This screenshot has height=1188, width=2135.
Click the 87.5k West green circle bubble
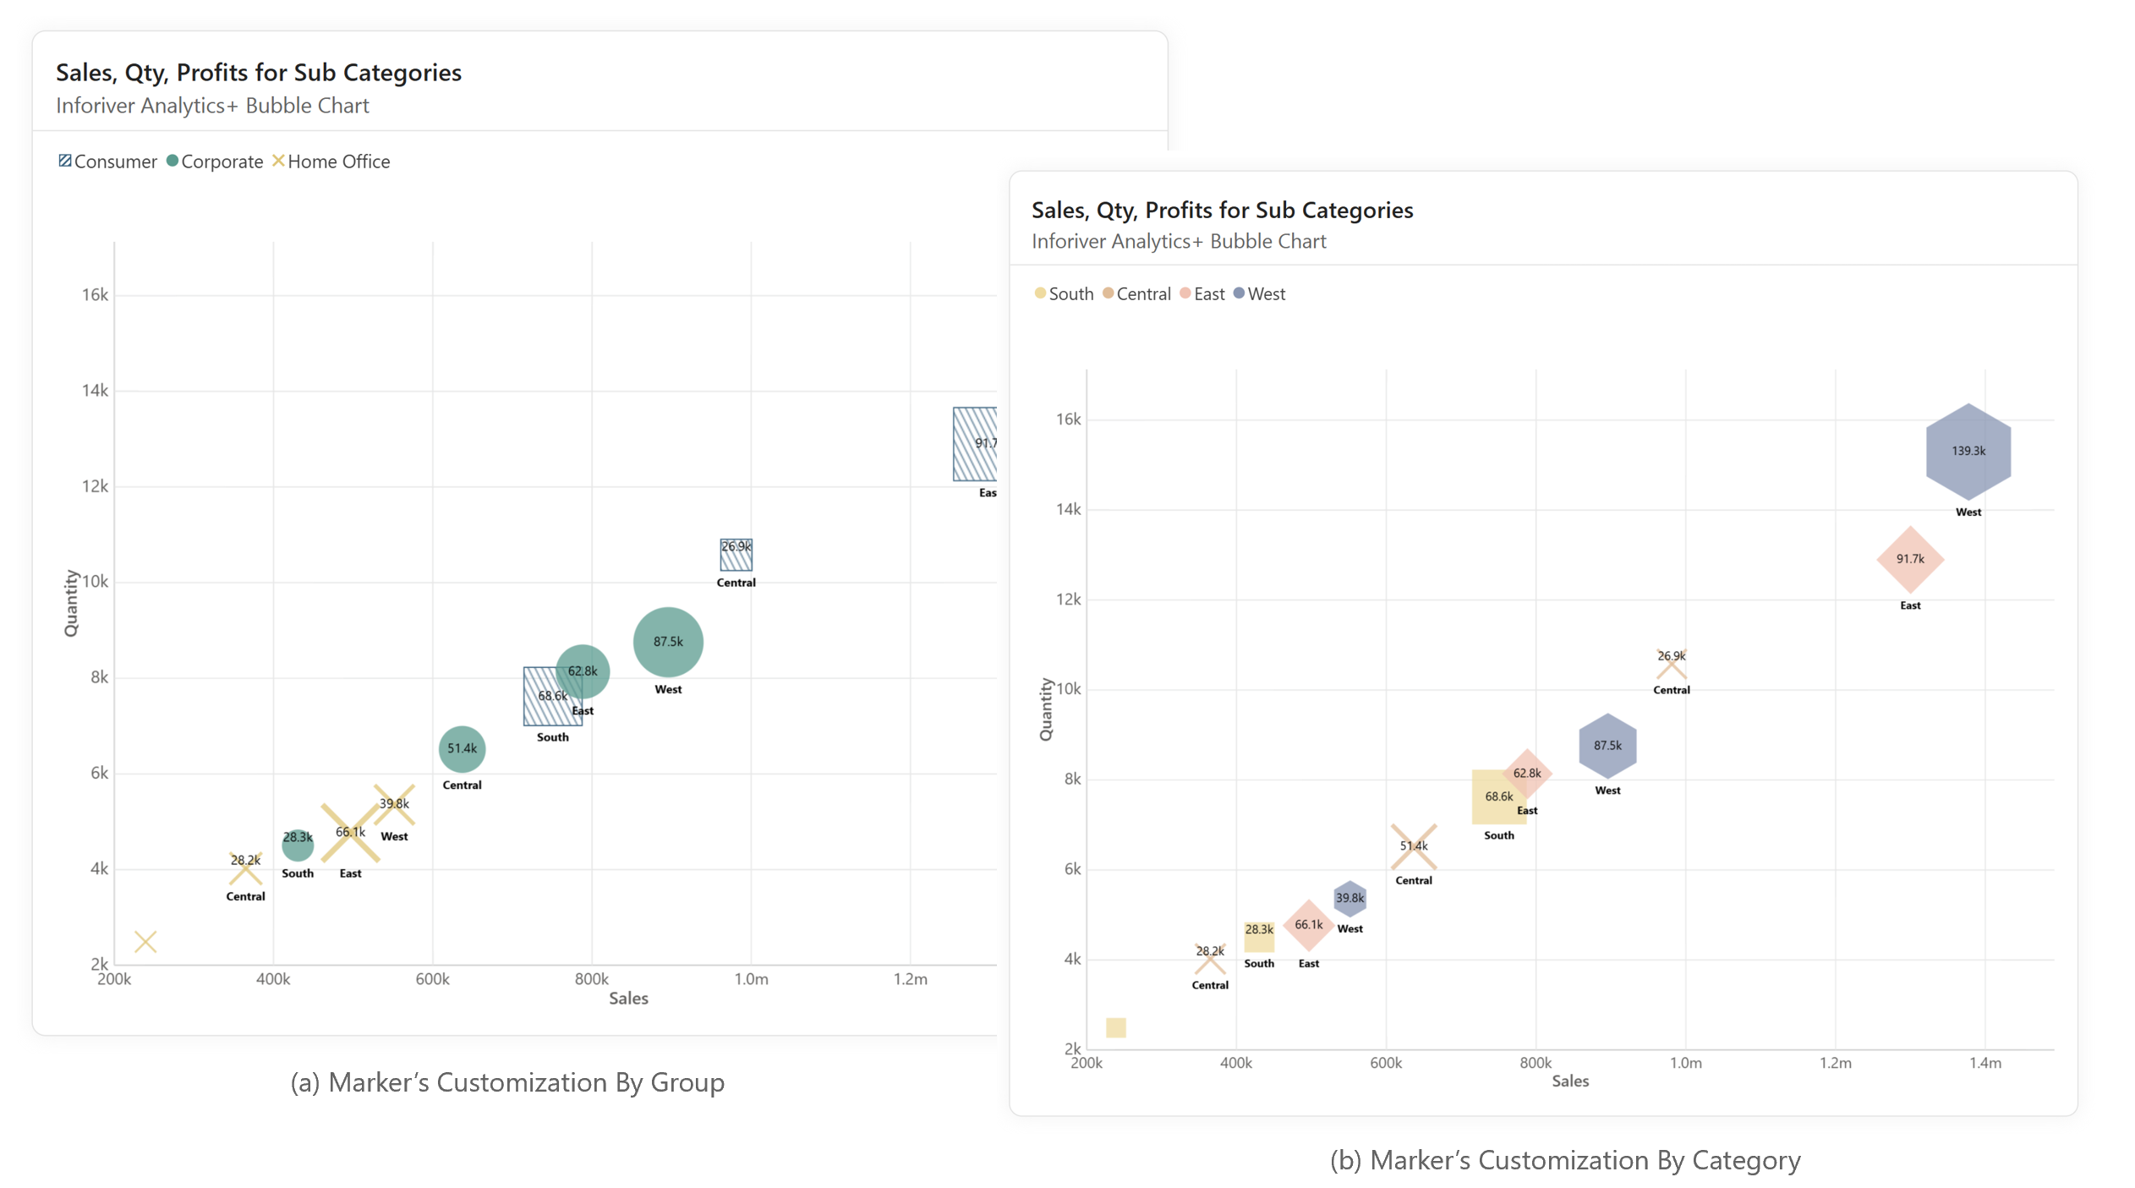[668, 642]
